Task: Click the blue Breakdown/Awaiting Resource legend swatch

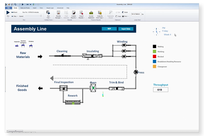Action: pyautogui.click(x=154, y=61)
